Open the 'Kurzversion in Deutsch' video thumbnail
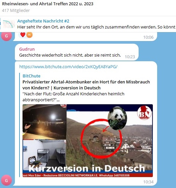The image size is (176, 188). [x=88, y=141]
